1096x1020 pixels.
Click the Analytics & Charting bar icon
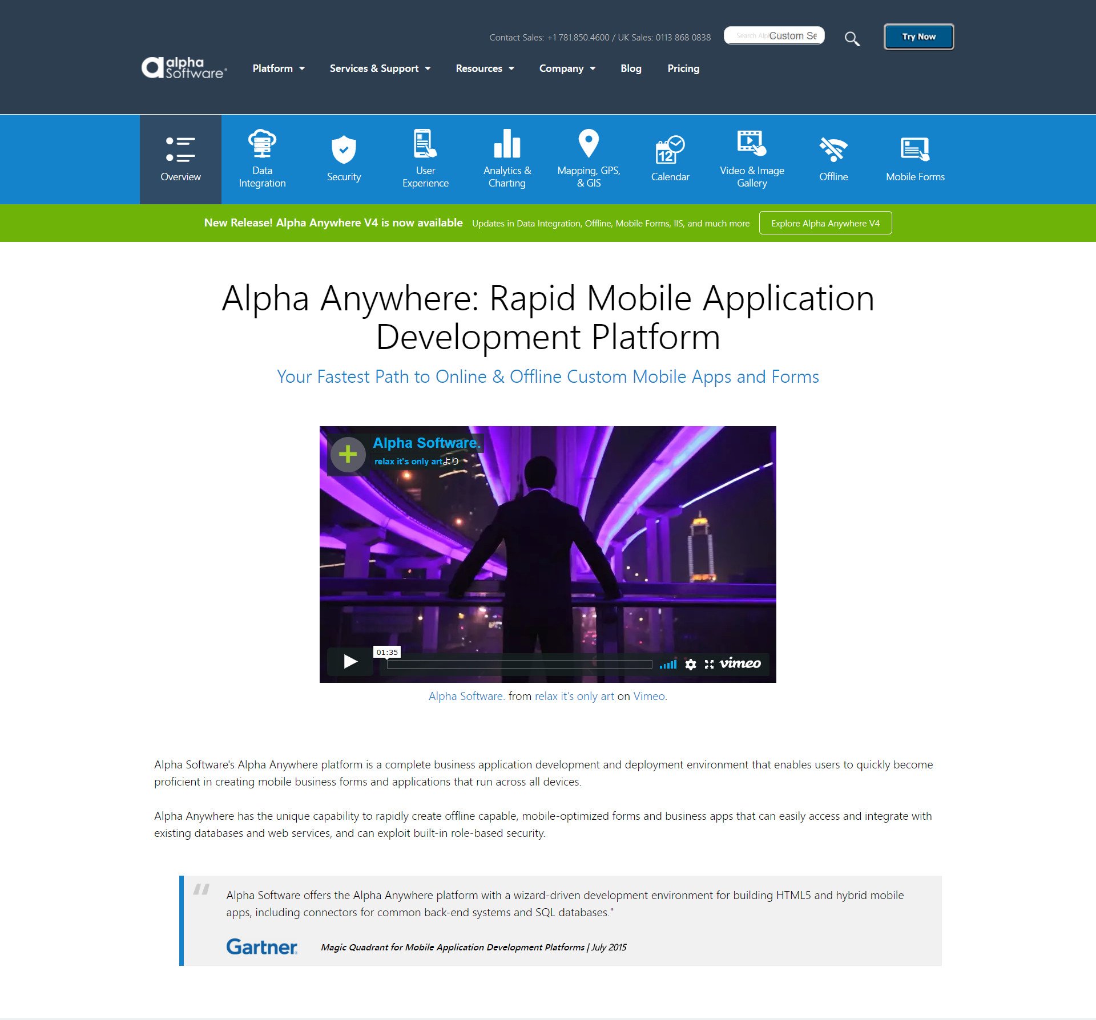(x=507, y=143)
